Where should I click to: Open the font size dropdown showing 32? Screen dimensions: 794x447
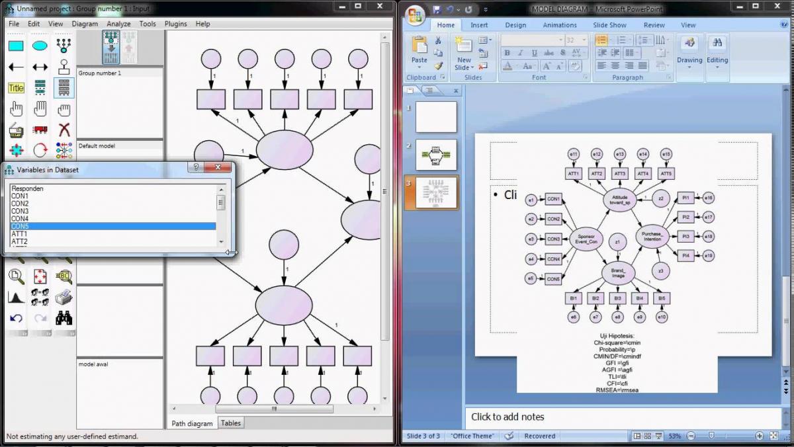[x=584, y=40]
